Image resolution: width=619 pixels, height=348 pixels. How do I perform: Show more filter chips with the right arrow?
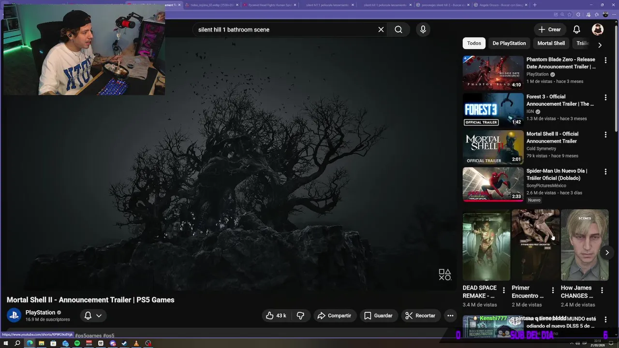click(x=600, y=45)
